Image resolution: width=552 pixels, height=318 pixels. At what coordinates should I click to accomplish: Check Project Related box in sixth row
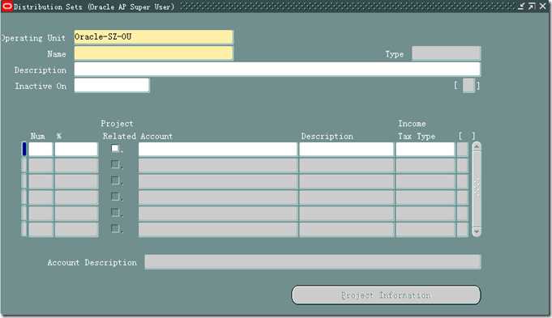115,228
